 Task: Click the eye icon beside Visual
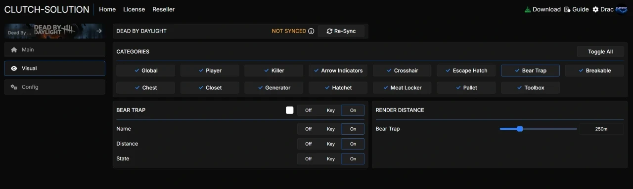point(14,69)
